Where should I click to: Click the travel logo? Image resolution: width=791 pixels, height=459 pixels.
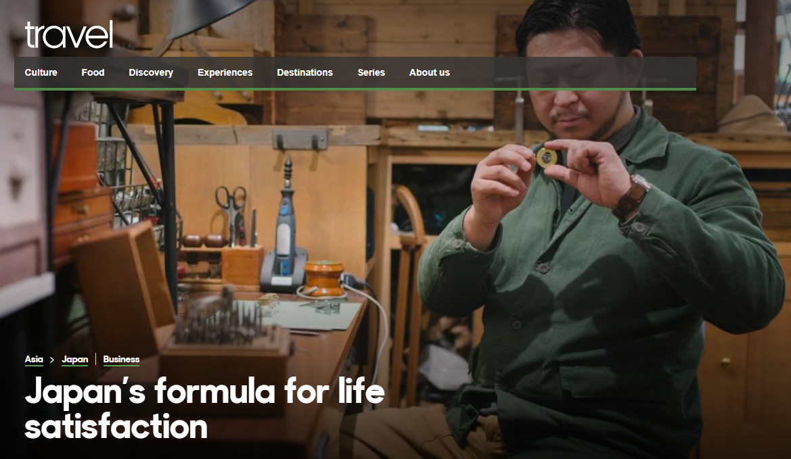[x=68, y=34]
